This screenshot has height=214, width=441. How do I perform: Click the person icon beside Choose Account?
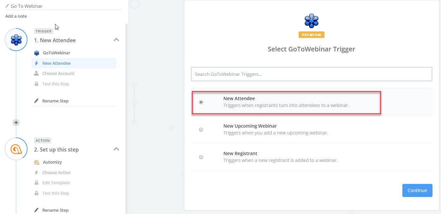[37, 73]
